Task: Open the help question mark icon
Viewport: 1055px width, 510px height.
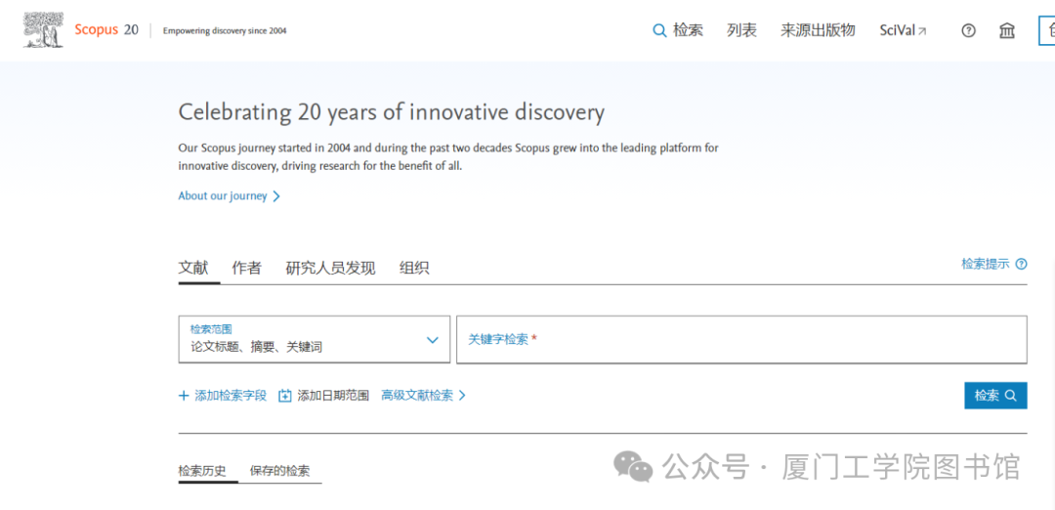Action: (x=968, y=30)
